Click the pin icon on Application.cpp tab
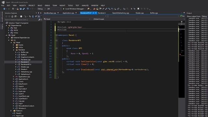Screen dimensions: 208x117 tap(76, 13)
